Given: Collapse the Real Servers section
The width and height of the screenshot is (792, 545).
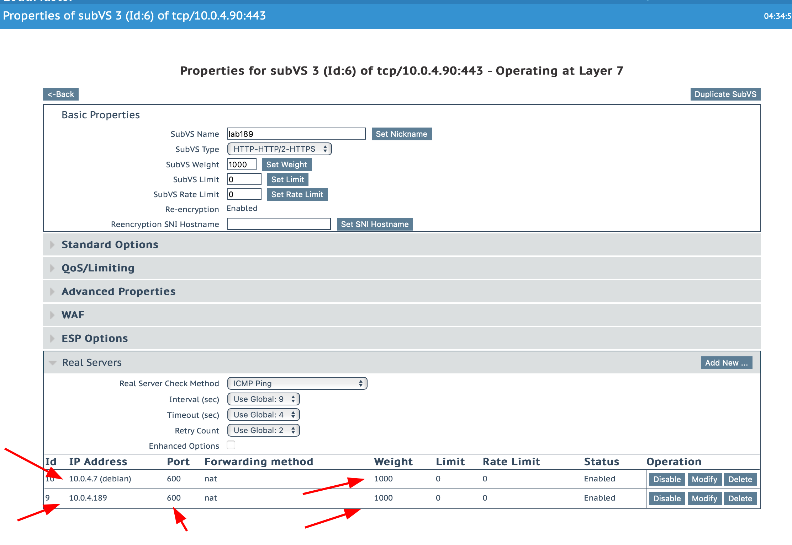Looking at the screenshot, I should pos(91,362).
